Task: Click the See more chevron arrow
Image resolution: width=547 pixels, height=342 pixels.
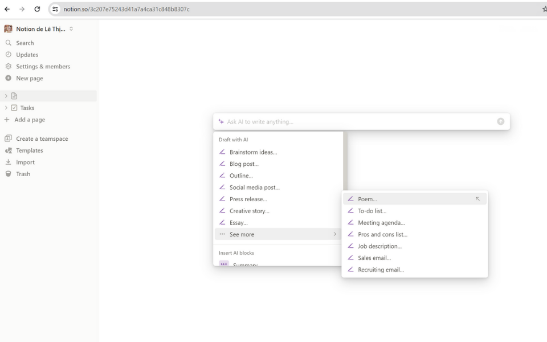Action: pos(335,234)
